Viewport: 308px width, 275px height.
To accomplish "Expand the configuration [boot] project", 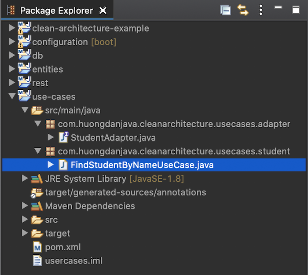I will click(x=12, y=42).
